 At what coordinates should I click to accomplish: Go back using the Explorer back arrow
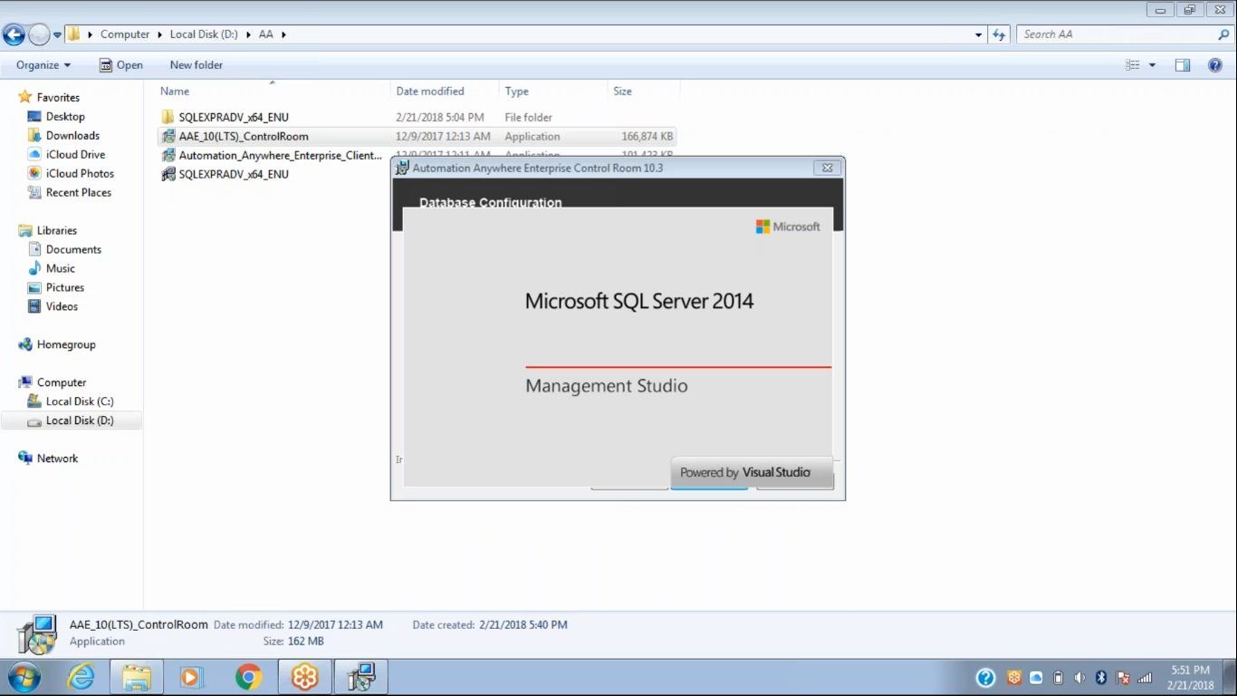(x=14, y=34)
